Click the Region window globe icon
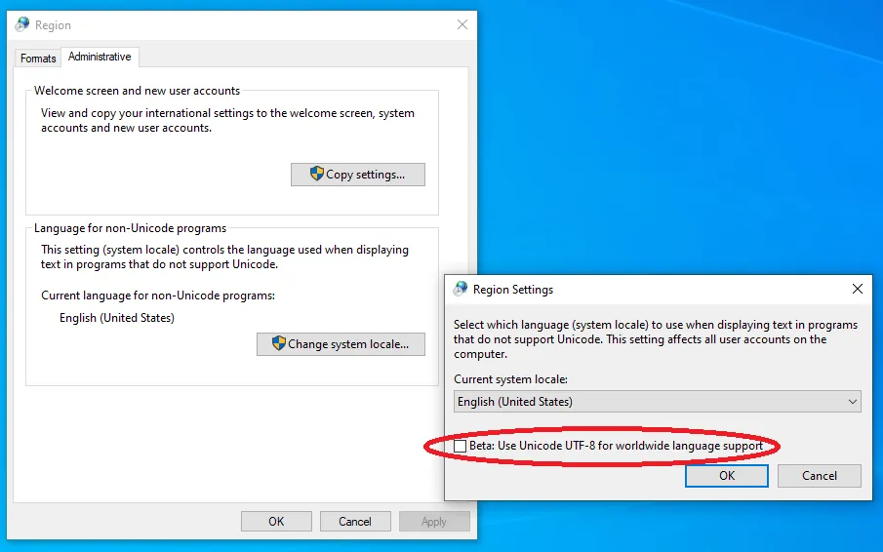 (22, 24)
